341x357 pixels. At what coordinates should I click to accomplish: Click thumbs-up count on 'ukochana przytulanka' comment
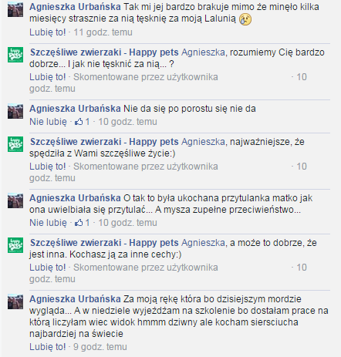pyautogui.click(x=83, y=223)
